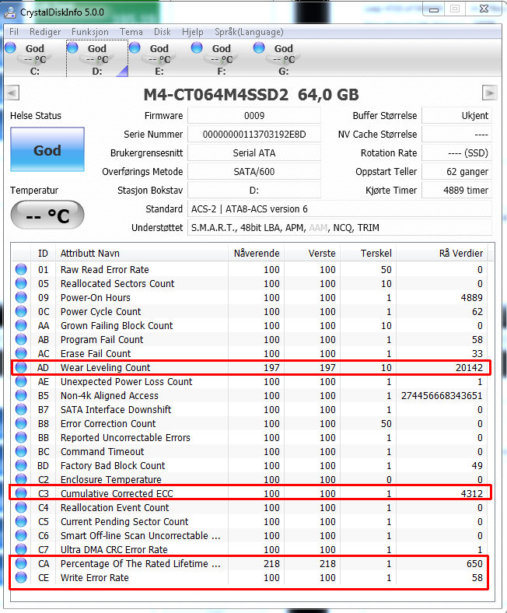The width and height of the screenshot is (507, 613).
Task: Open the Hjelp menu
Action: point(192,32)
